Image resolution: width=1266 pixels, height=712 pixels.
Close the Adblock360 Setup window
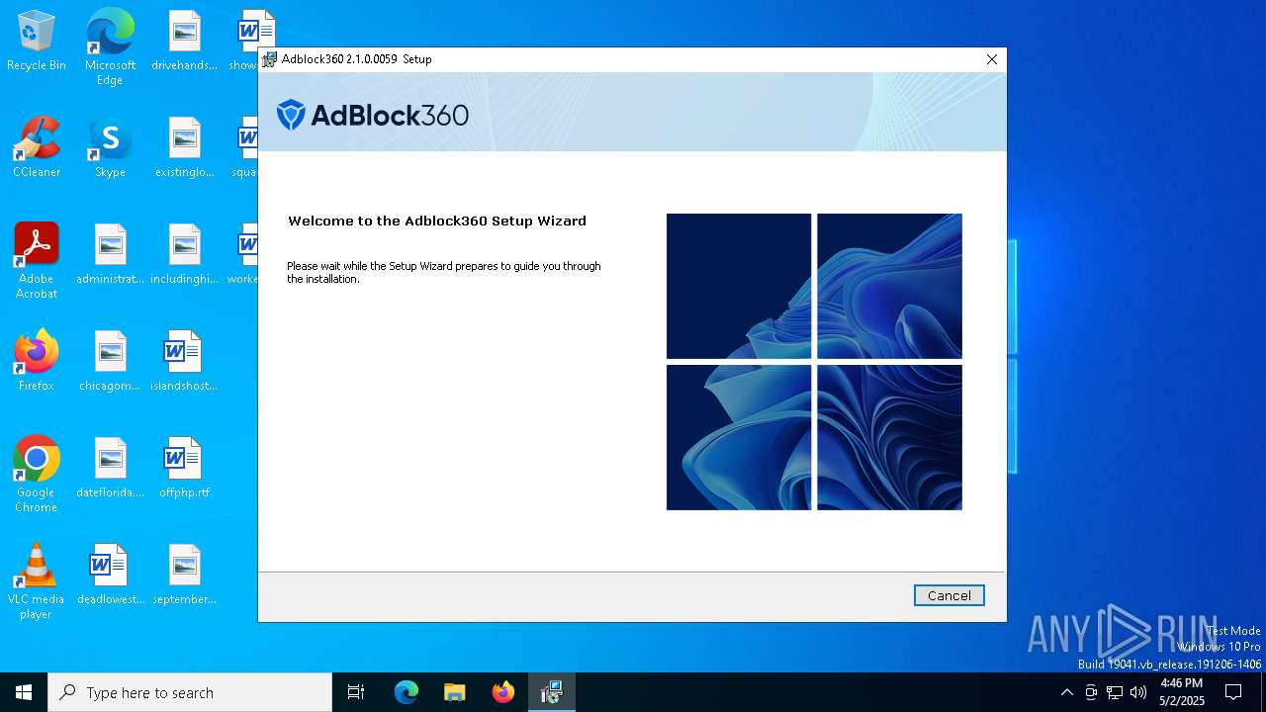click(x=991, y=59)
